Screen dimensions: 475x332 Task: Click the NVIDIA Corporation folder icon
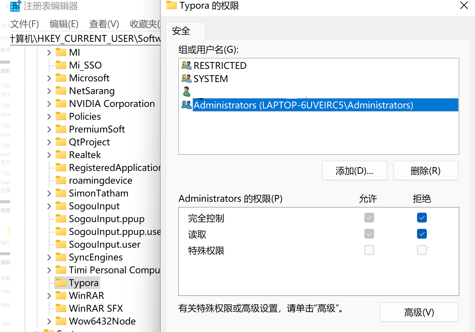point(61,104)
